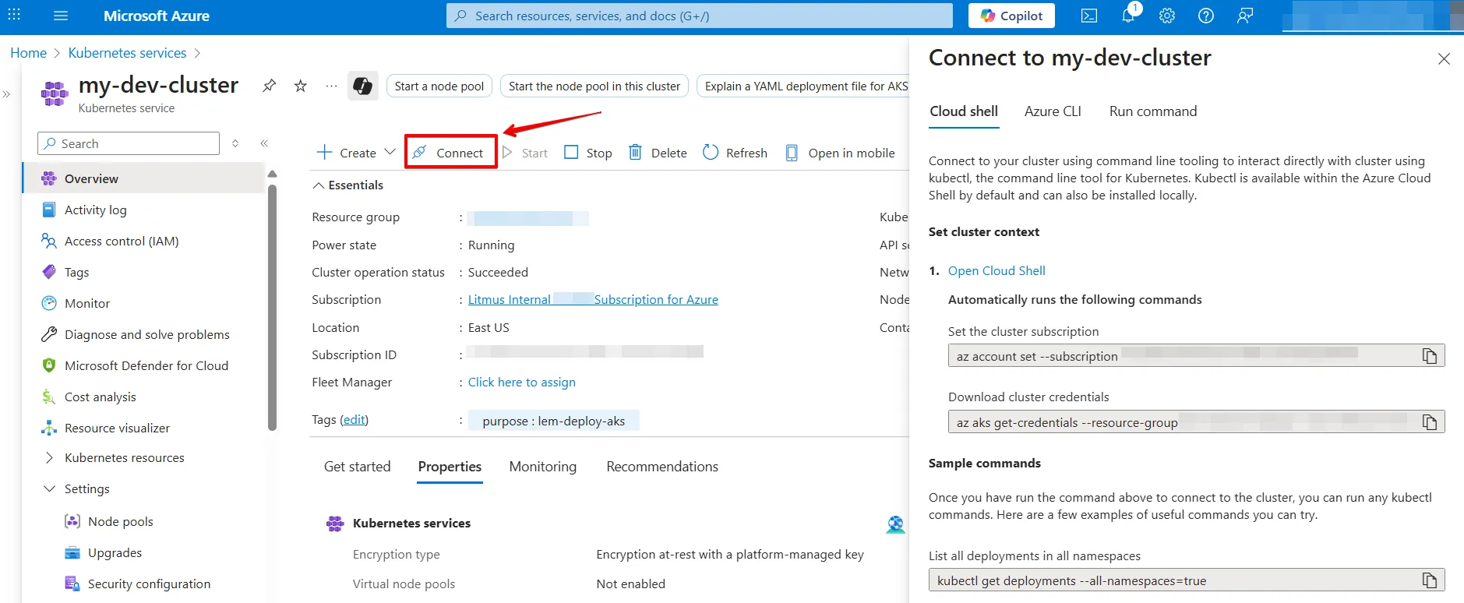
Task: Focus the resource menu Search field
Action: tap(129, 143)
